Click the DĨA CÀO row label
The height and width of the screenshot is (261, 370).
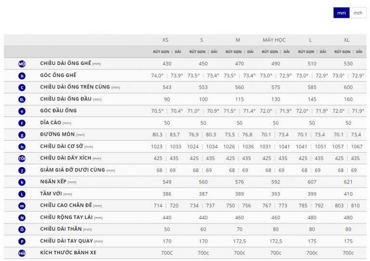coord(51,123)
